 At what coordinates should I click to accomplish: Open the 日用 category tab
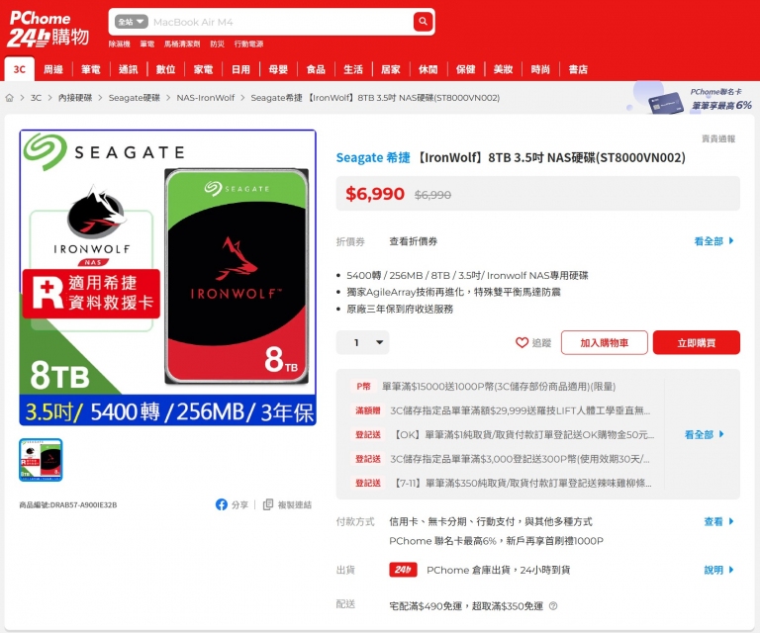240,69
